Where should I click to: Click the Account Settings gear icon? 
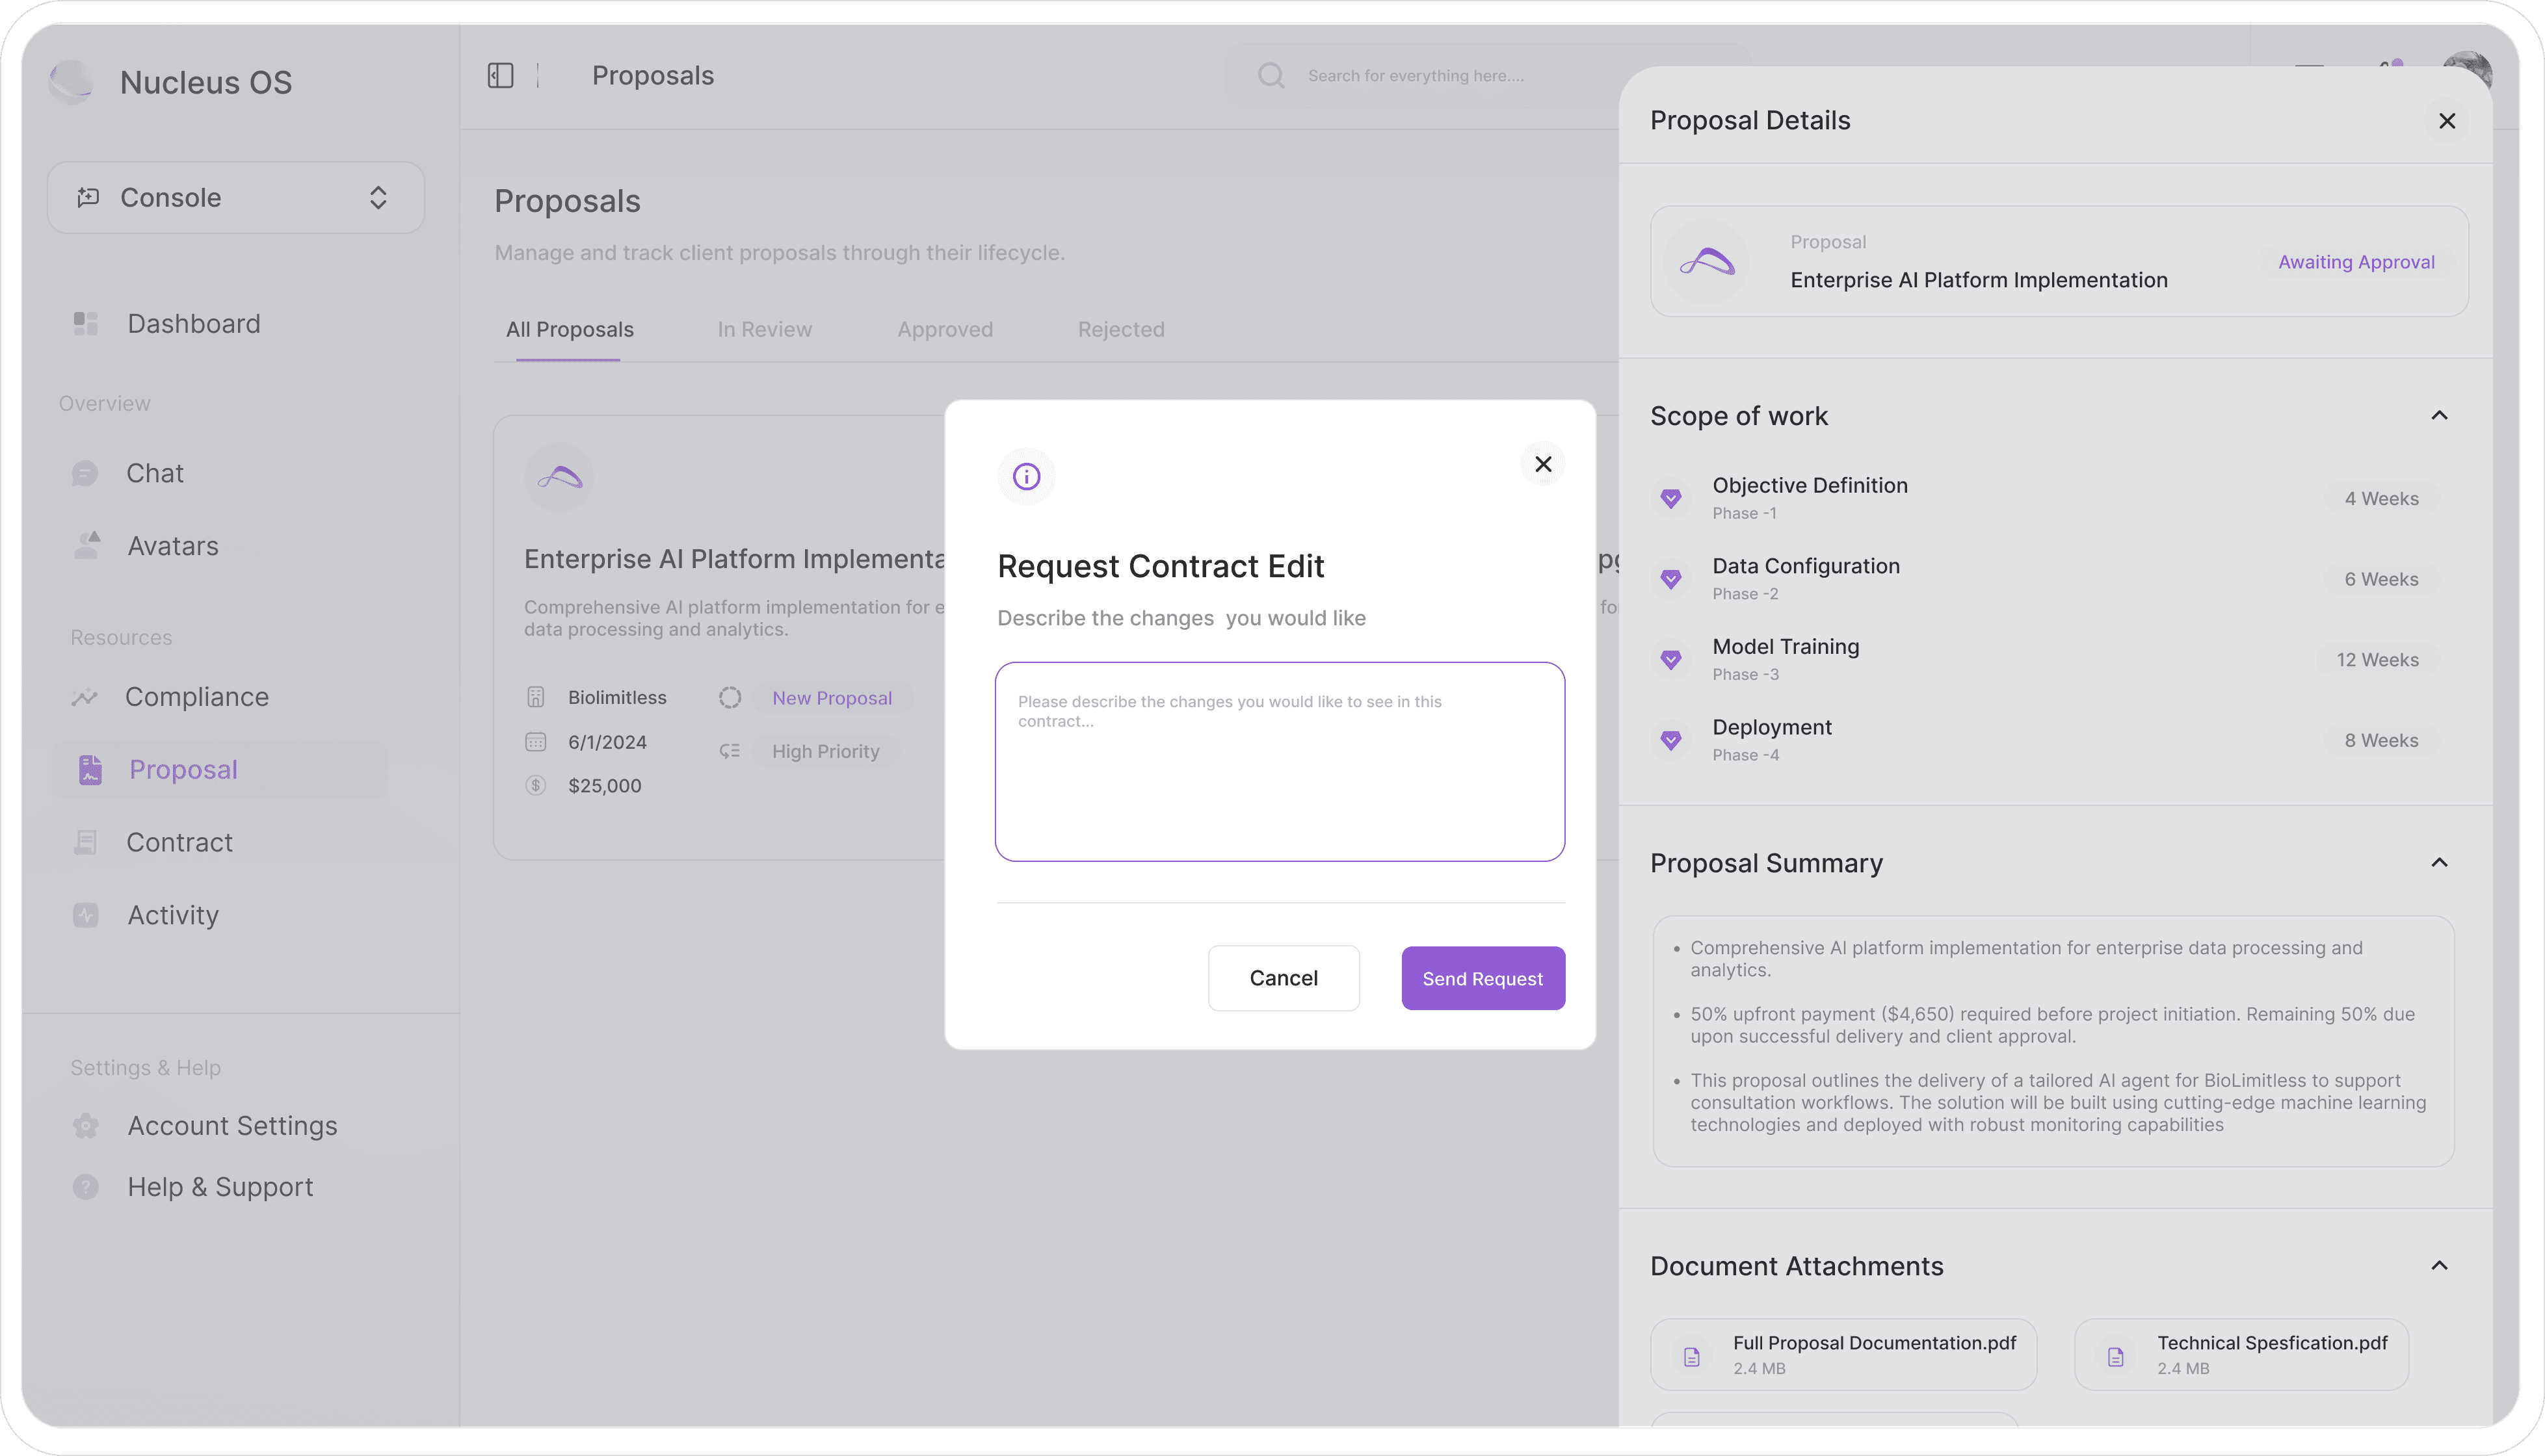(x=86, y=1126)
